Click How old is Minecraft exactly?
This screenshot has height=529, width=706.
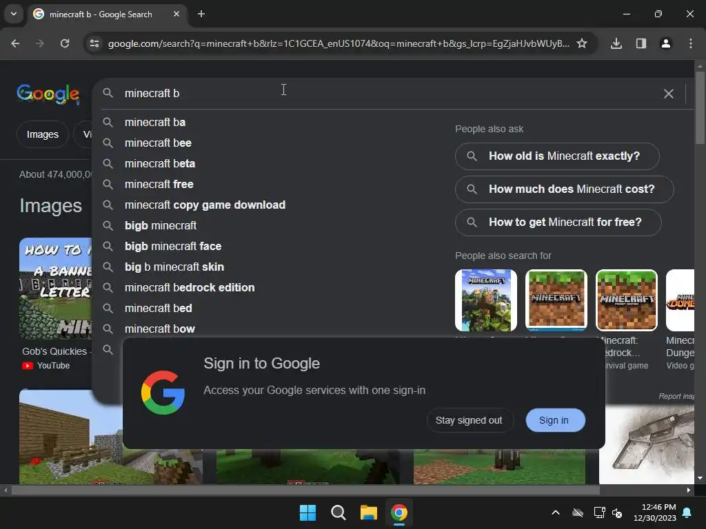click(557, 156)
